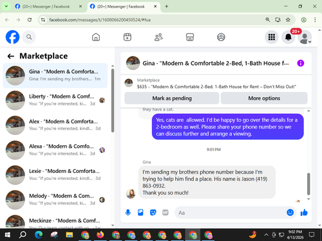
Task: Open Melody conversation
Action: pos(55,200)
